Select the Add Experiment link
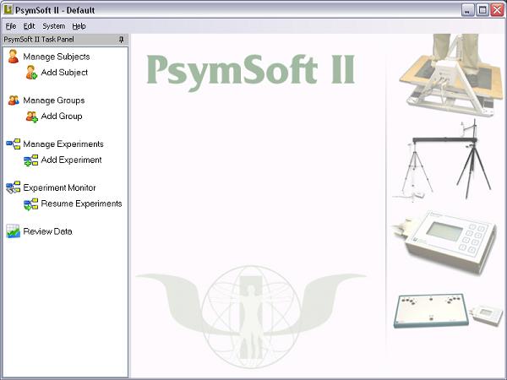 (71, 160)
